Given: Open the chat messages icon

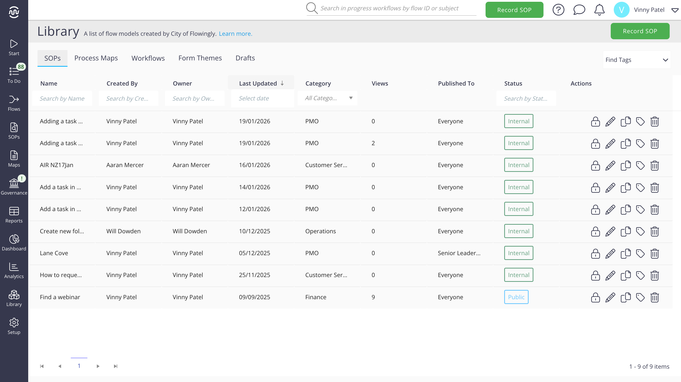Looking at the screenshot, I should point(579,10).
